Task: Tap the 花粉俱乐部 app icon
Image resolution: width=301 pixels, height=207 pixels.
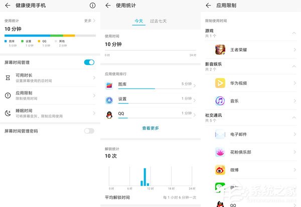Action: tap(220, 152)
